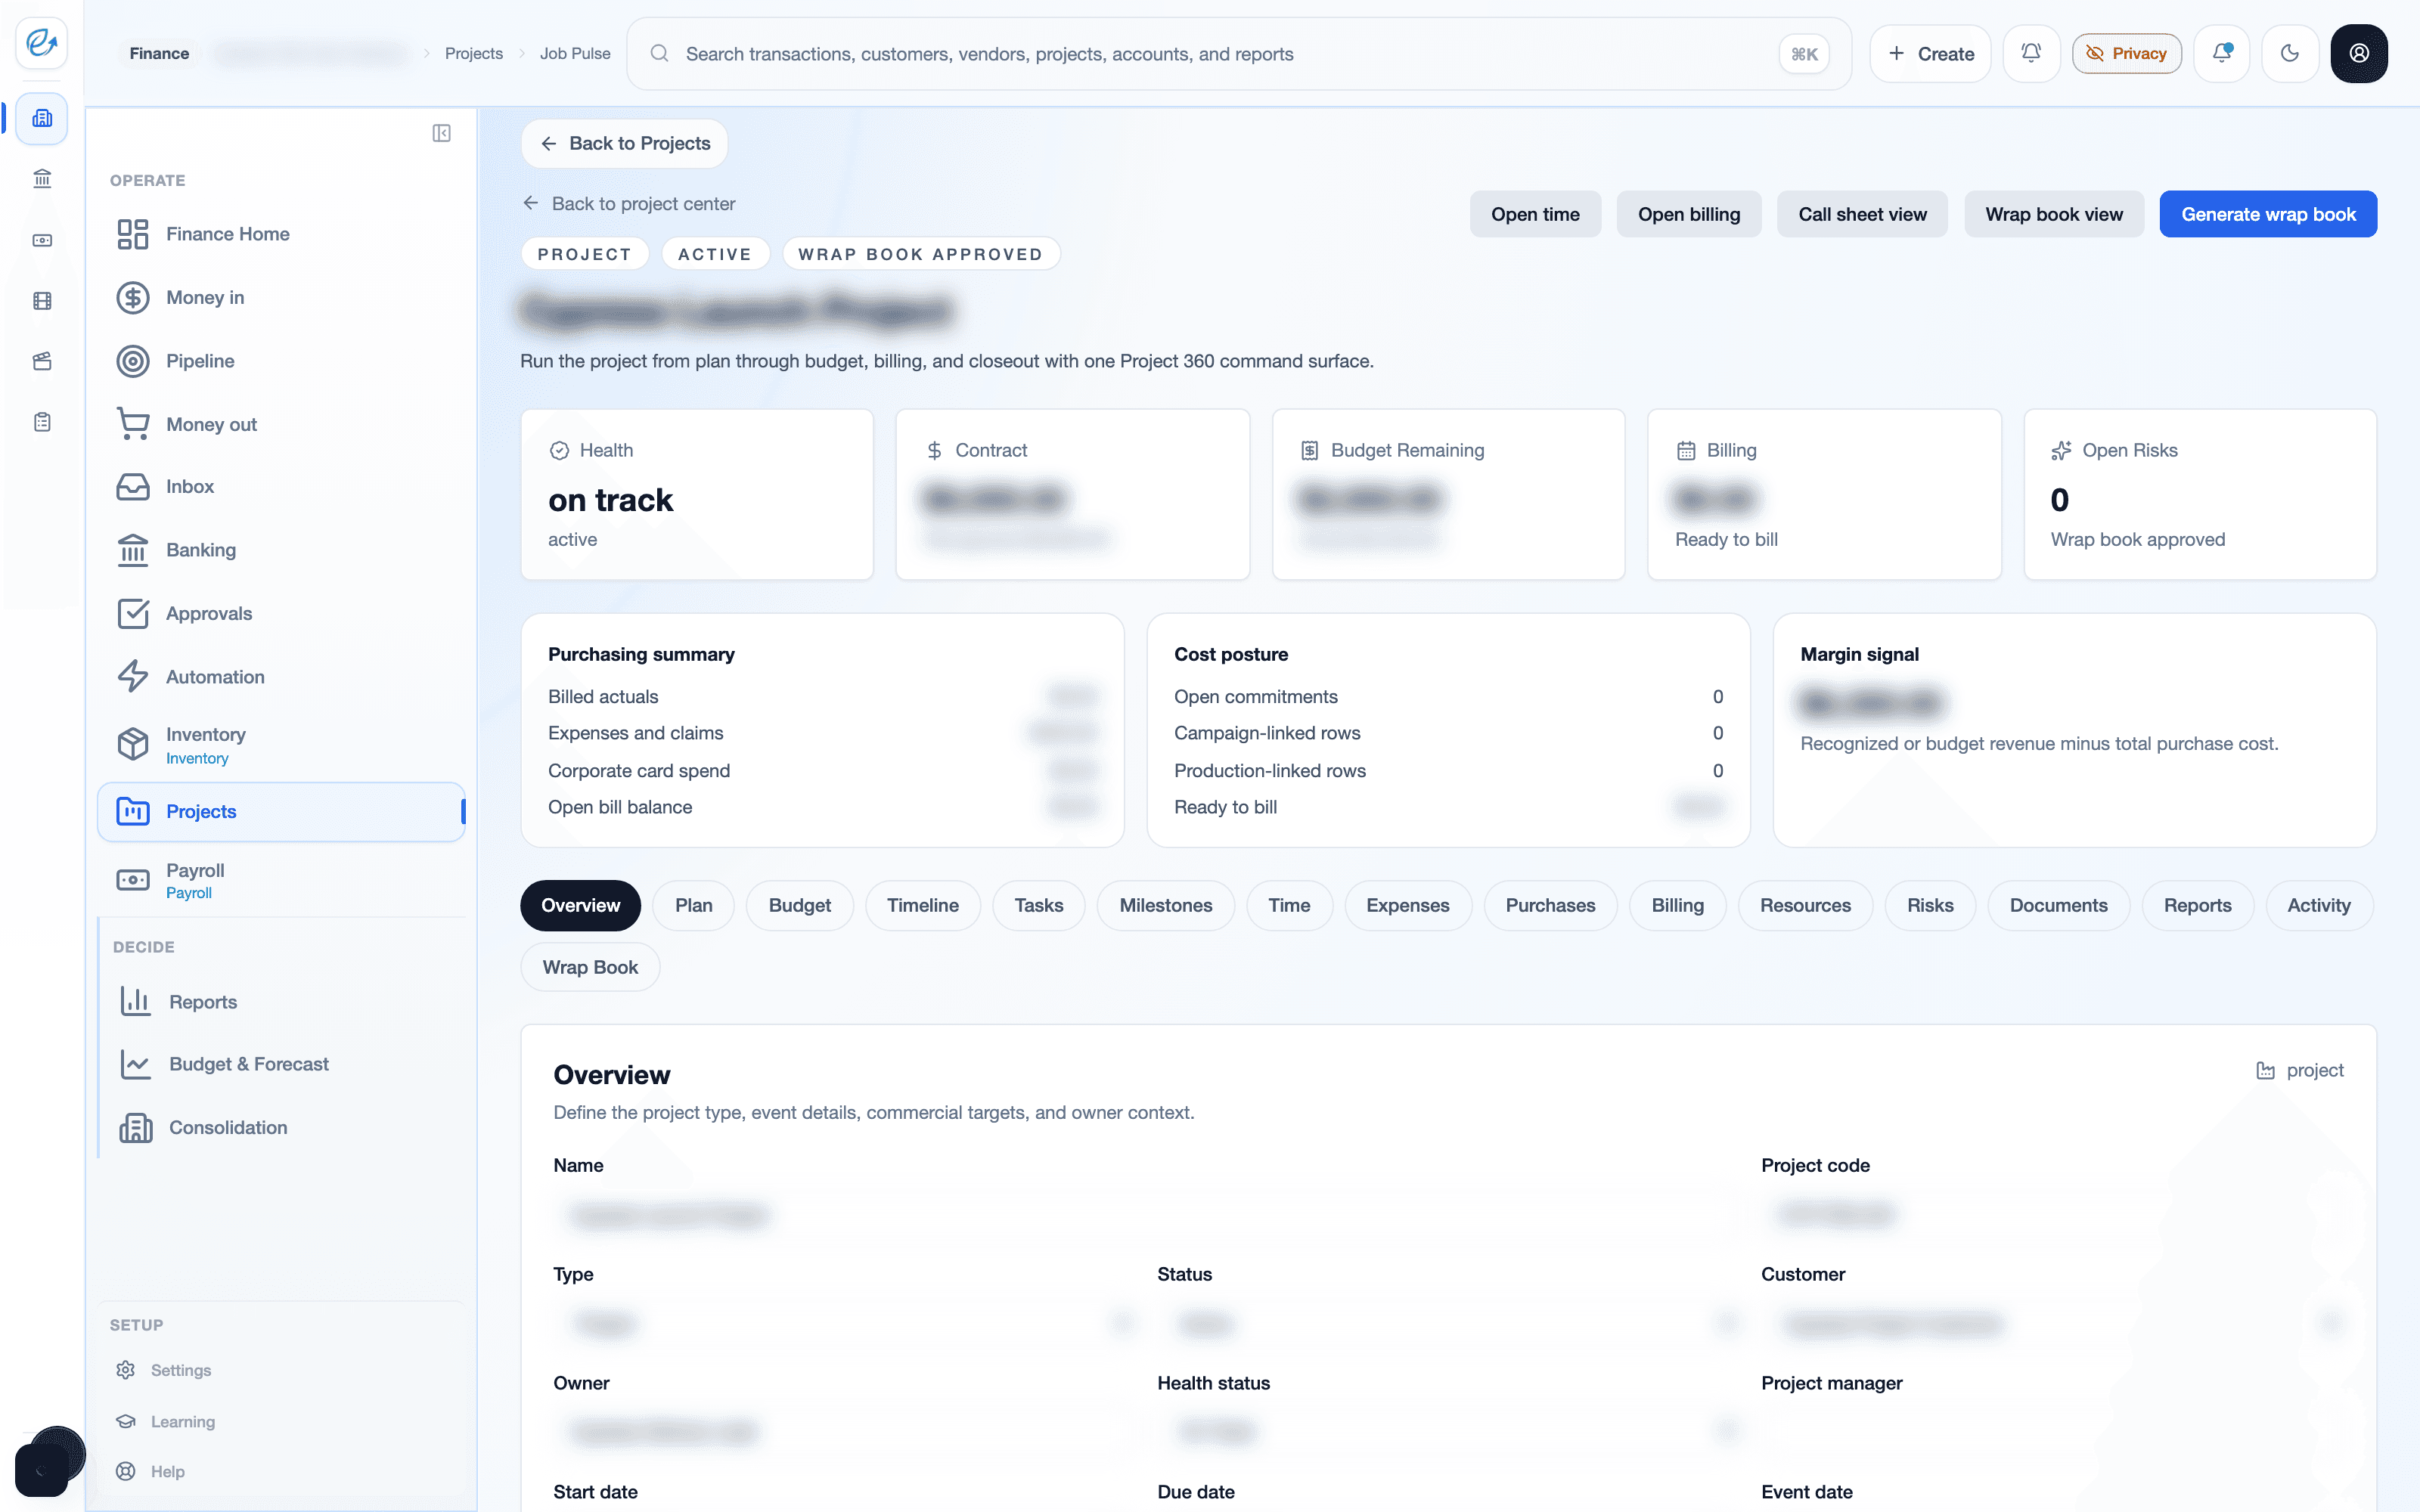
Task: Open the Pipeline section
Action: pos(281,361)
